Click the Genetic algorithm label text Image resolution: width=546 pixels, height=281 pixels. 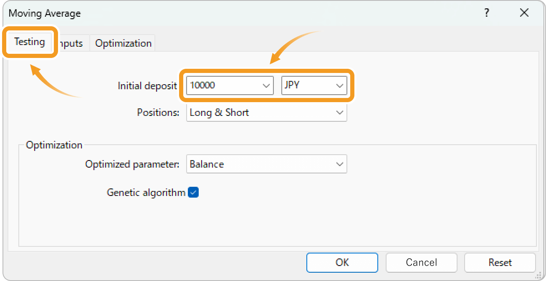click(146, 193)
